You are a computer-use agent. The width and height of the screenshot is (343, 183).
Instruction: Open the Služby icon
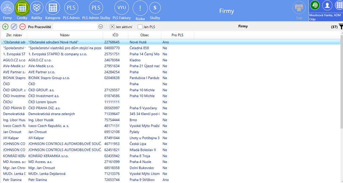[155, 8]
